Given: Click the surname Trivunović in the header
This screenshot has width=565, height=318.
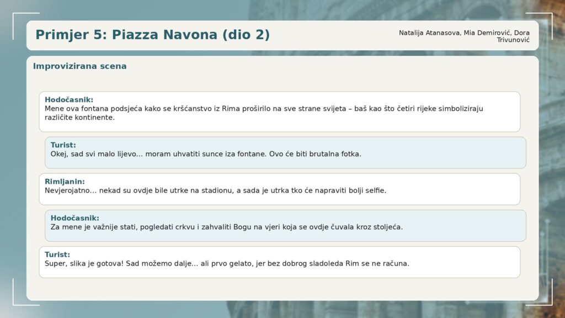Looking at the screenshot, I should (x=513, y=40).
